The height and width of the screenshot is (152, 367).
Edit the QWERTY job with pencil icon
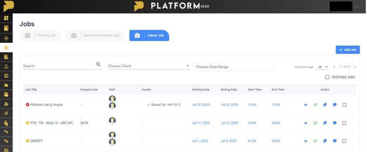315,141
